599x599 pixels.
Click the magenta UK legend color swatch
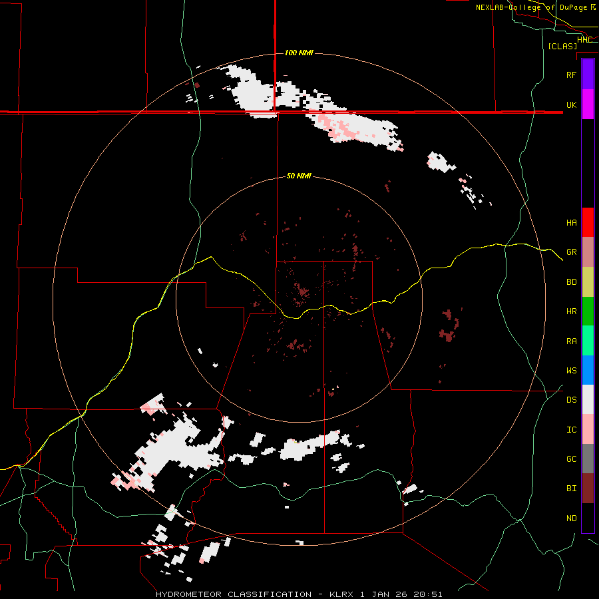point(588,104)
